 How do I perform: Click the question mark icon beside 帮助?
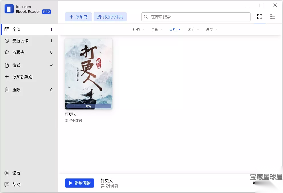[x=7, y=184]
